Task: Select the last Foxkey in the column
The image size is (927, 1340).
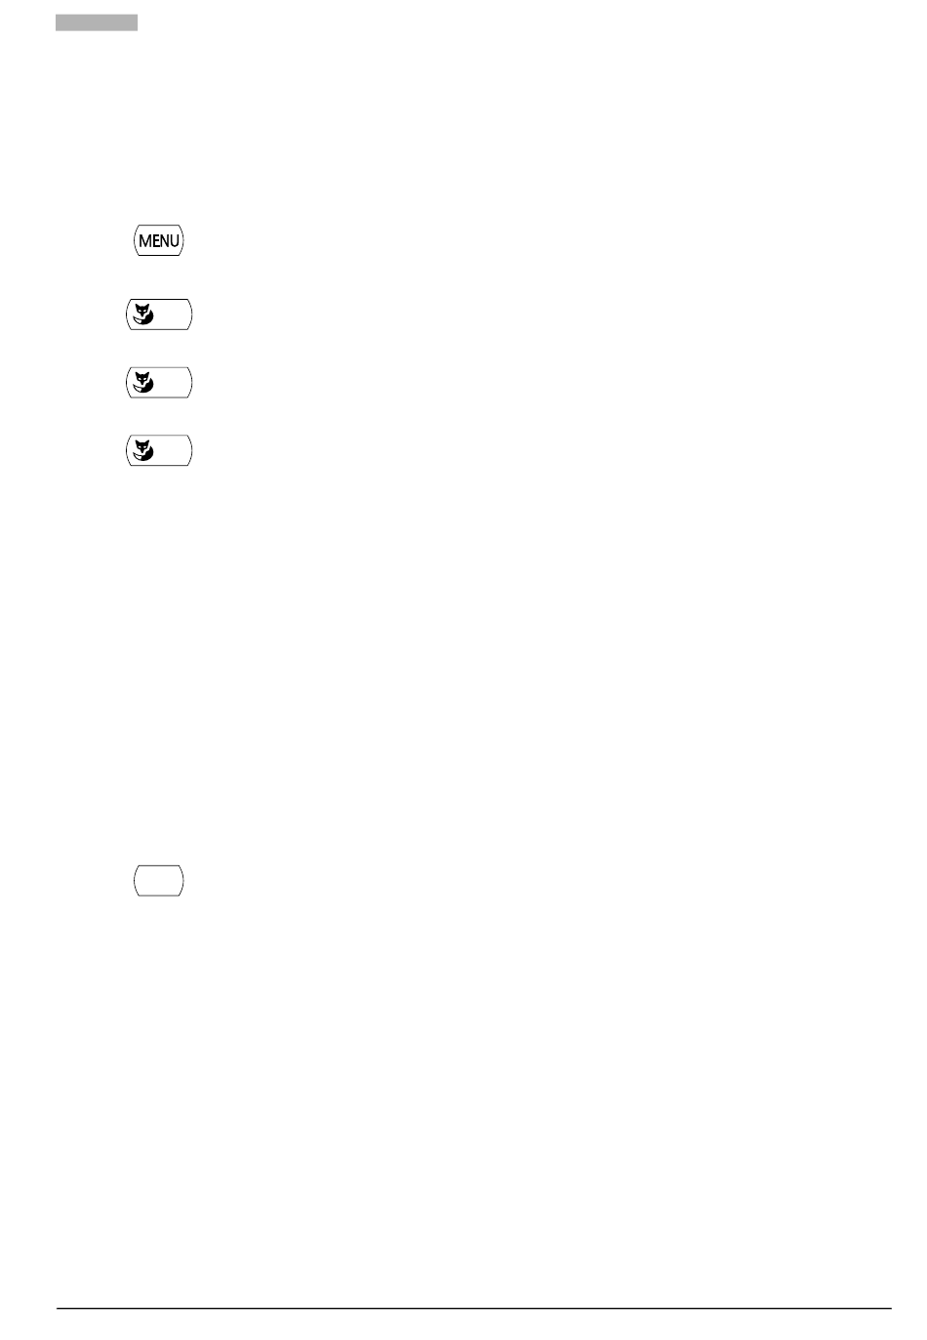Action: pyautogui.click(x=159, y=450)
